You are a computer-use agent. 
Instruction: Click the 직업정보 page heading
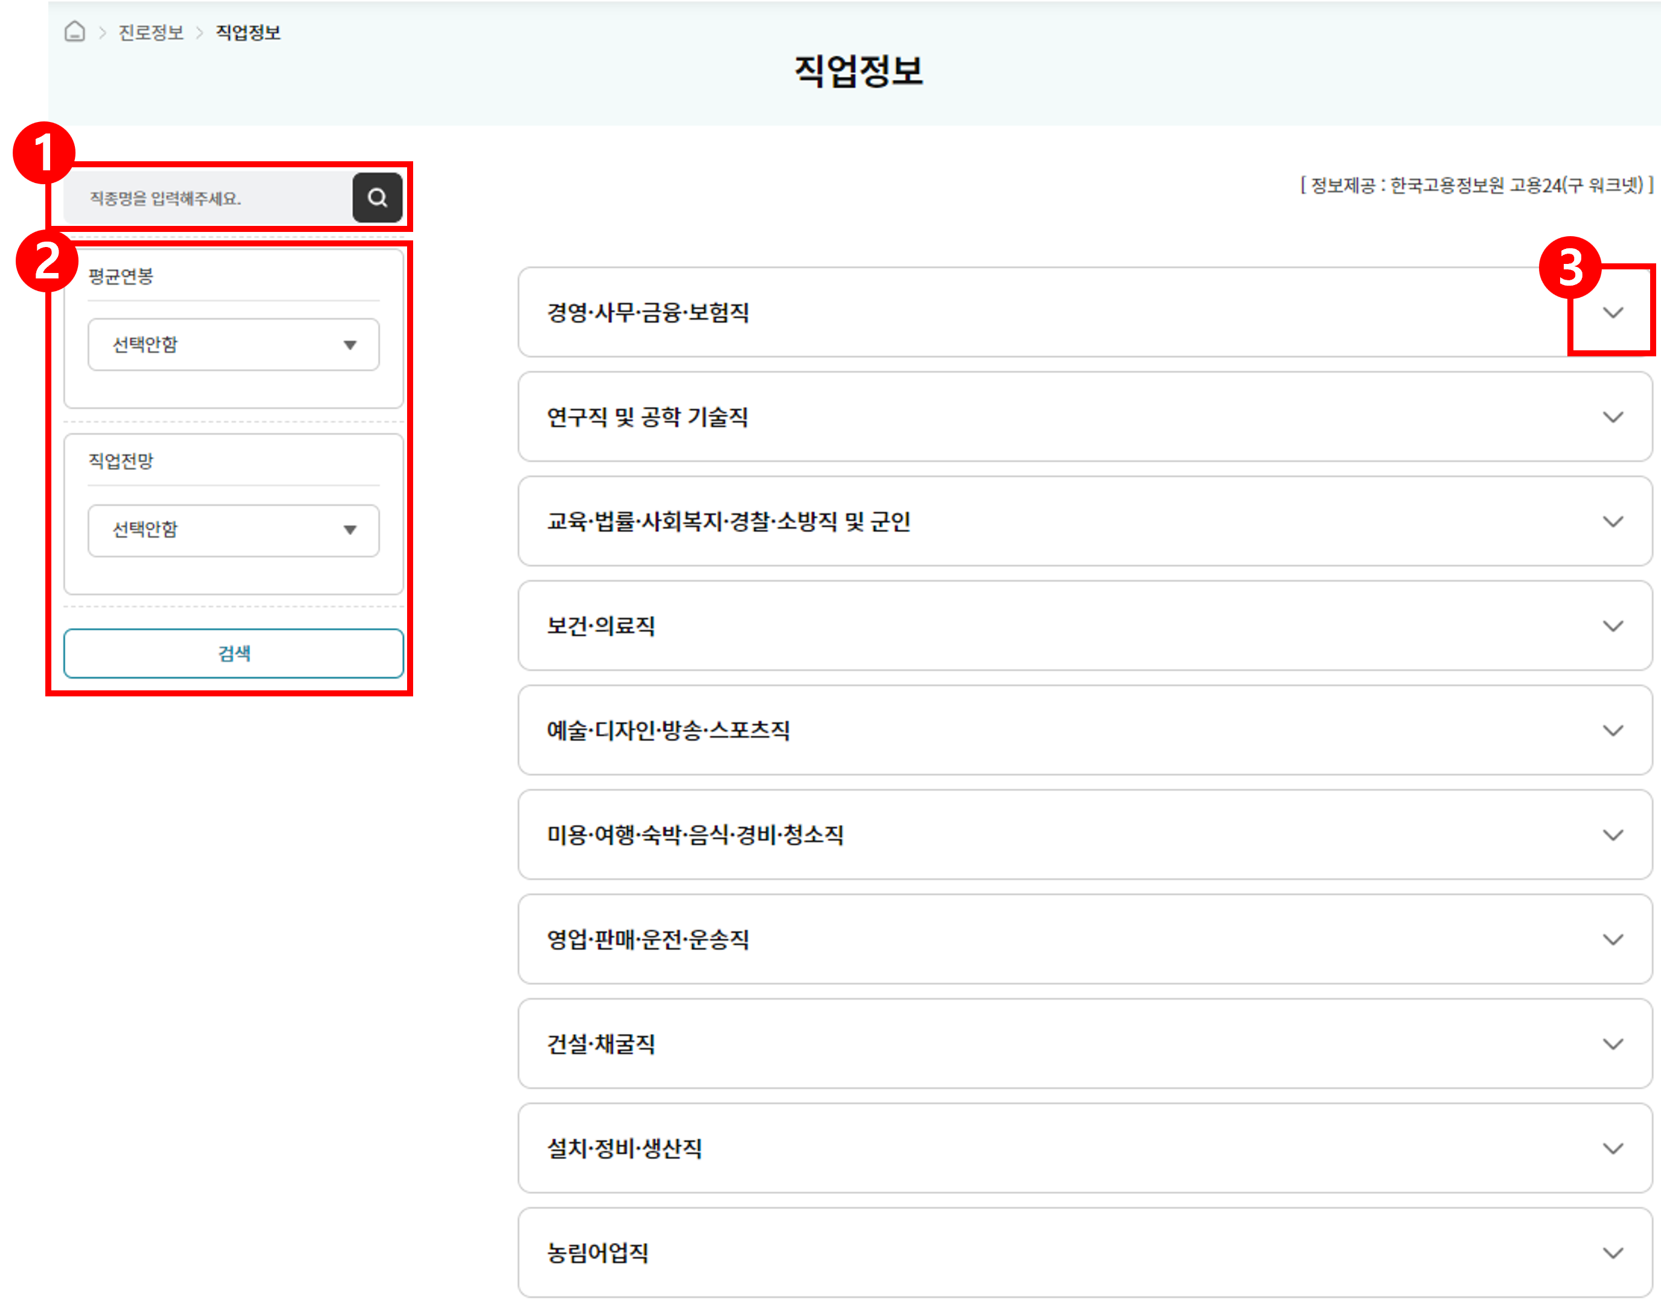point(859,71)
